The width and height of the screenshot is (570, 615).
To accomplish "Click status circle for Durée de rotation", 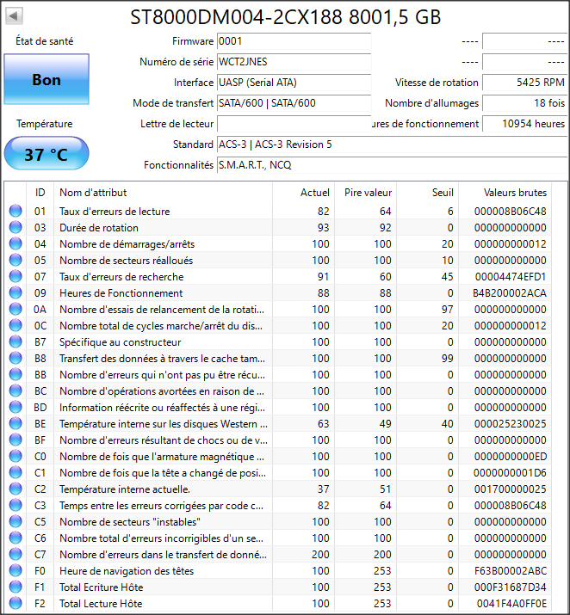I will coord(15,227).
